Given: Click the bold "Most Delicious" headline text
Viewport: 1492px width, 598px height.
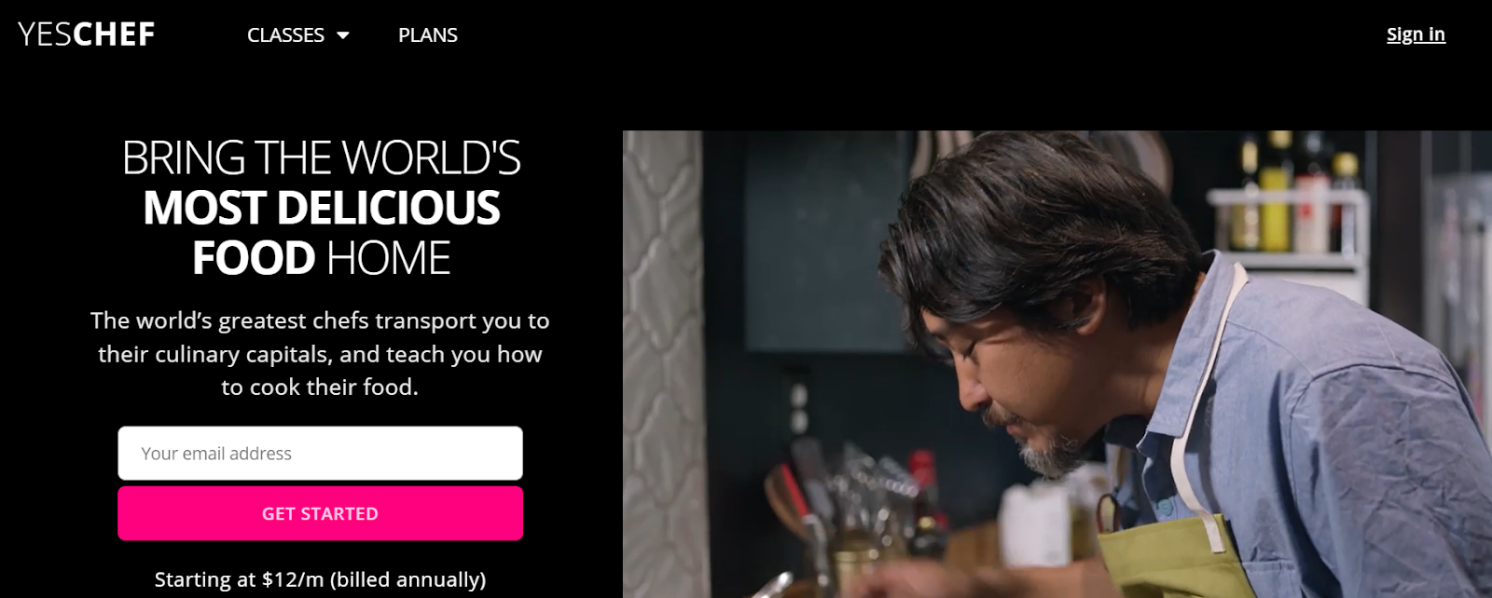Looking at the screenshot, I should point(321,208).
